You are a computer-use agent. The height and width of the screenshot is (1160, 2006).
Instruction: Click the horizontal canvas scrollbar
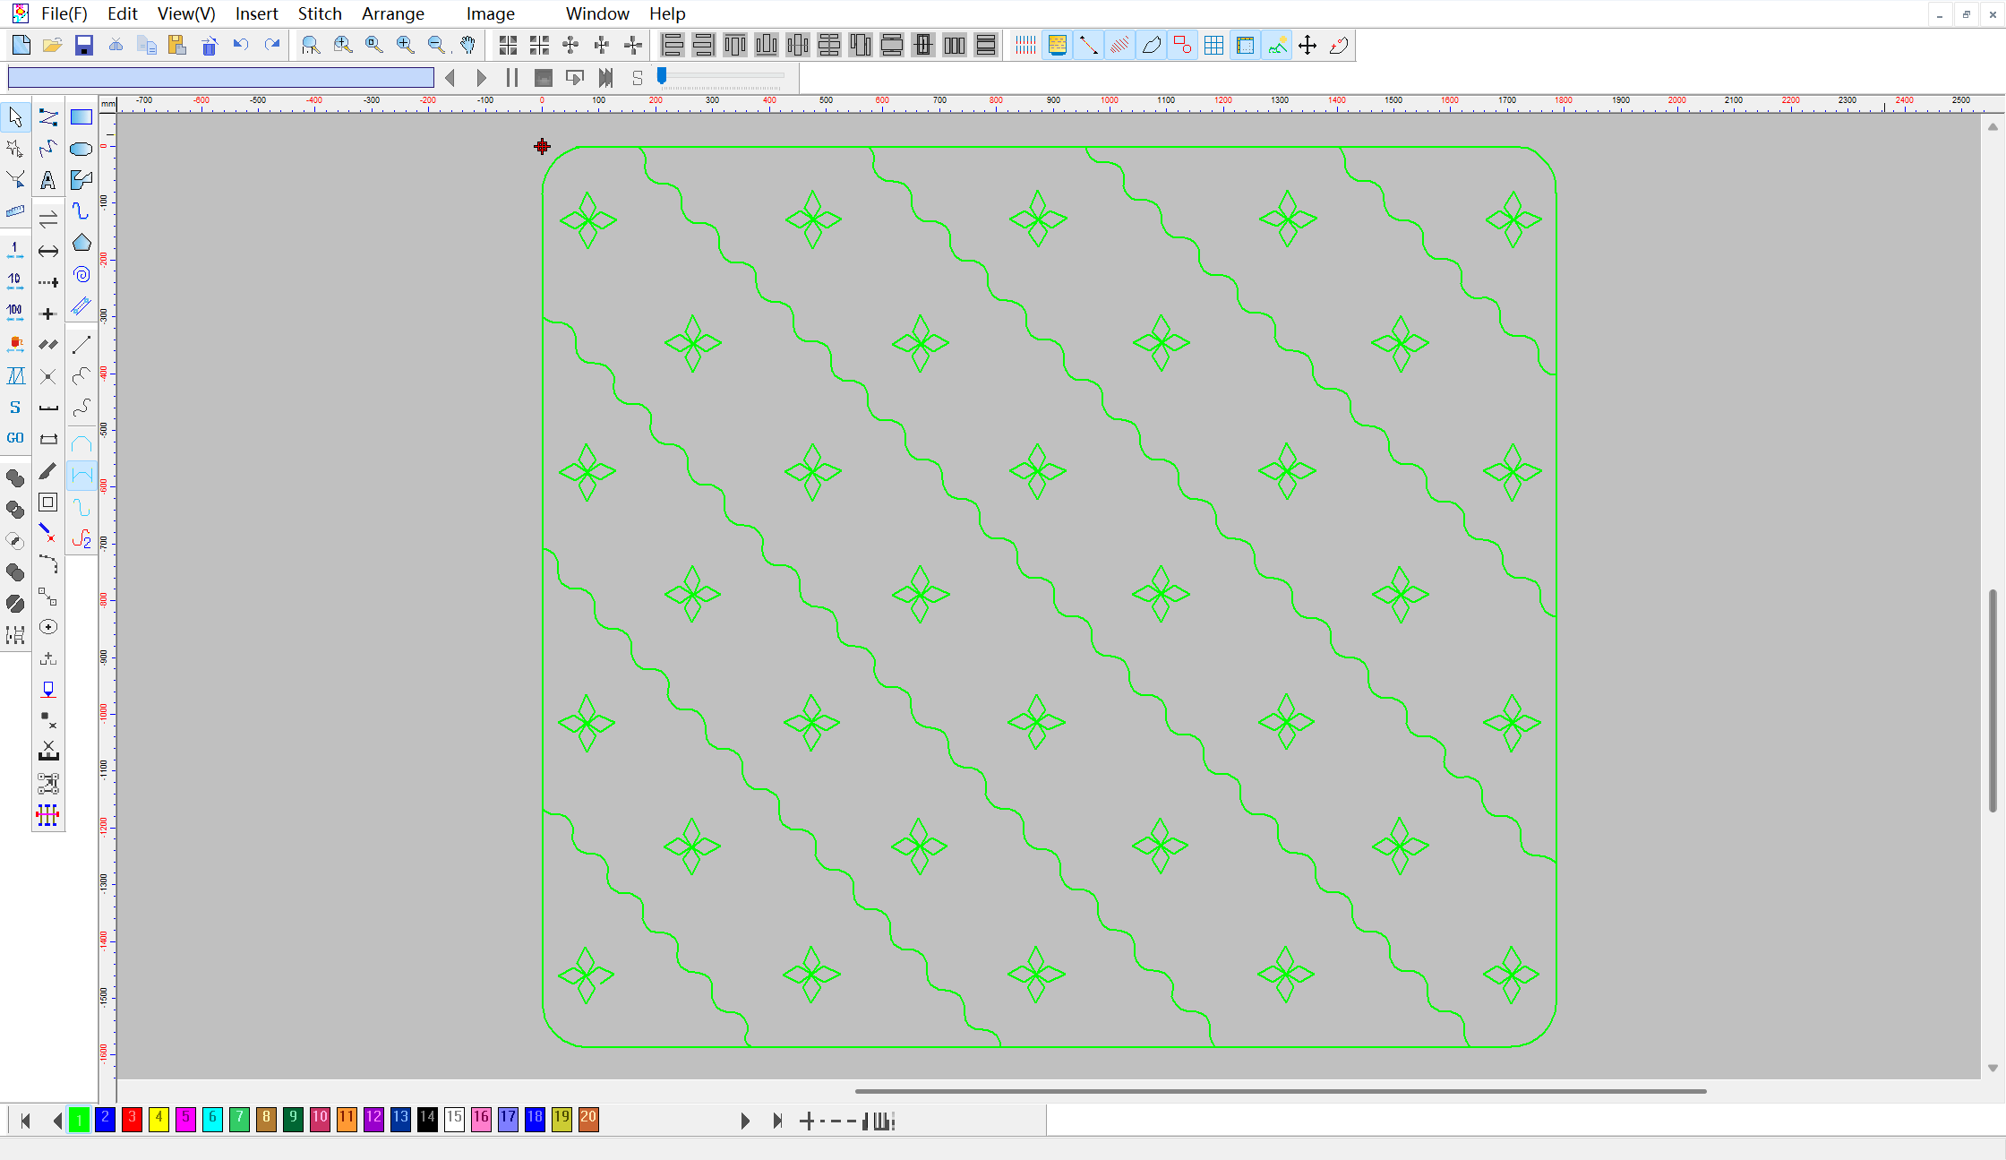click(x=1281, y=1091)
